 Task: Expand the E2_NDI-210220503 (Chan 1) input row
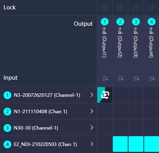pos(92,144)
